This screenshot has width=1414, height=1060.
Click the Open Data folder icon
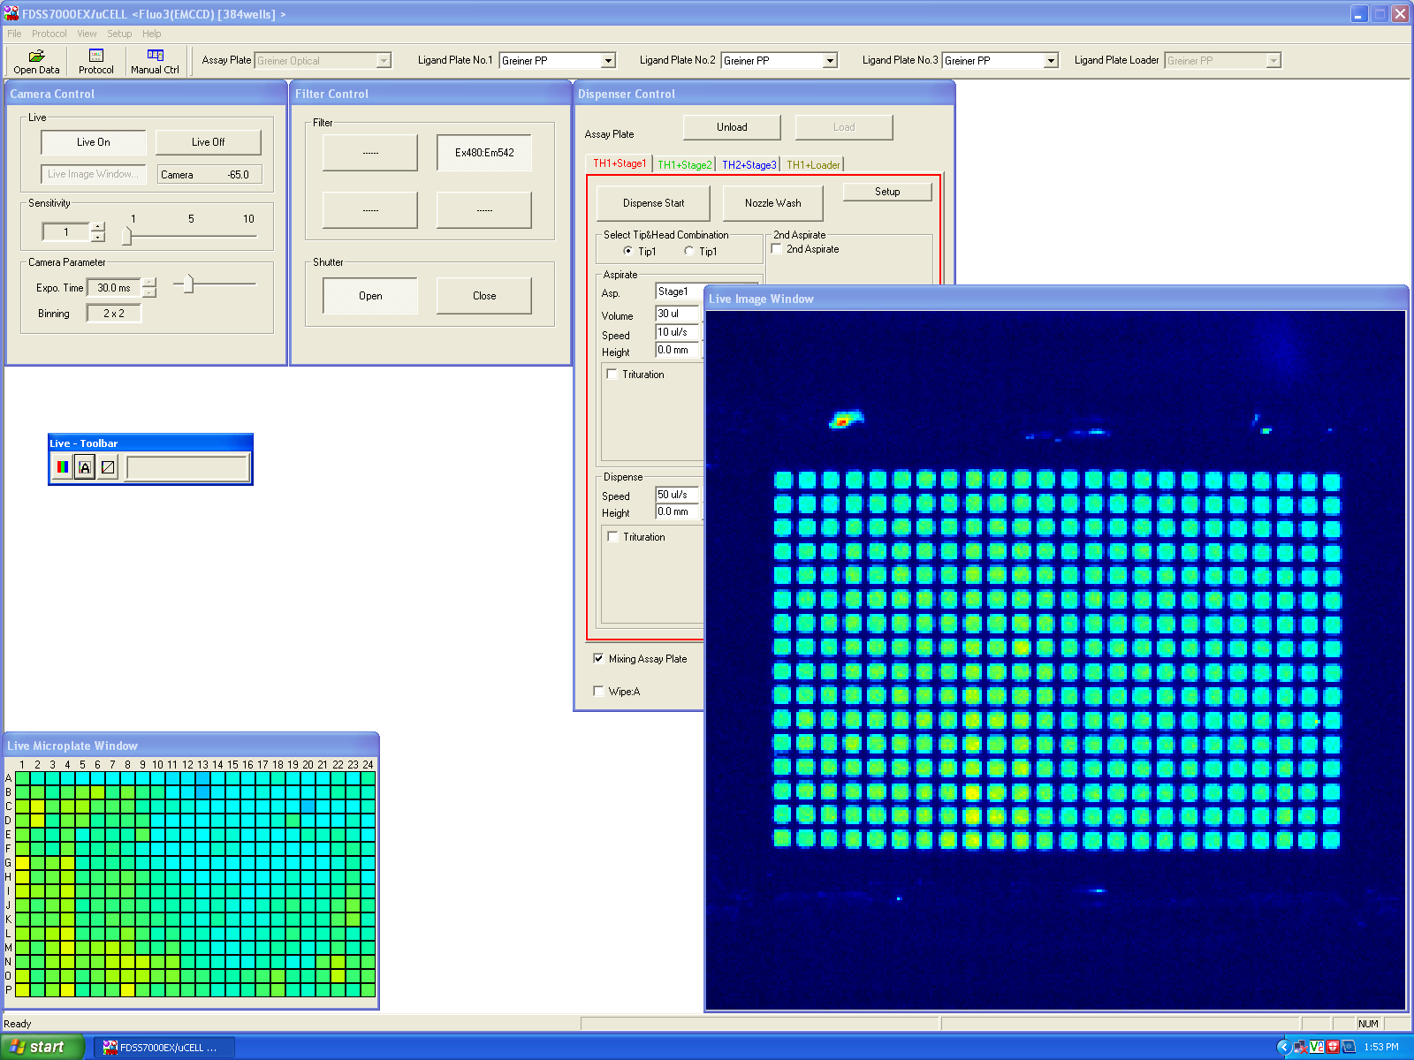36,56
